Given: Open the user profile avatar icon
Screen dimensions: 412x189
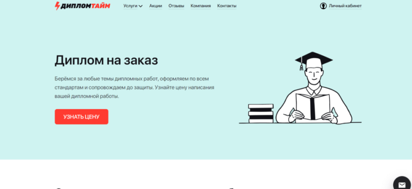Looking at the screenshot, I should click(323, 6).
